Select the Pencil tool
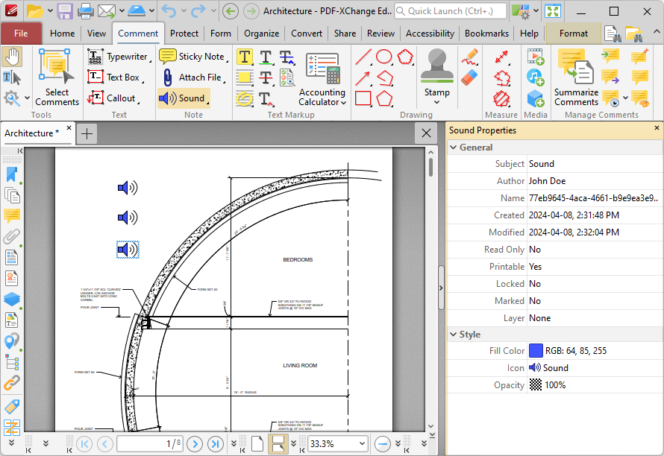The image size is (664, 456). click(469, 57)
